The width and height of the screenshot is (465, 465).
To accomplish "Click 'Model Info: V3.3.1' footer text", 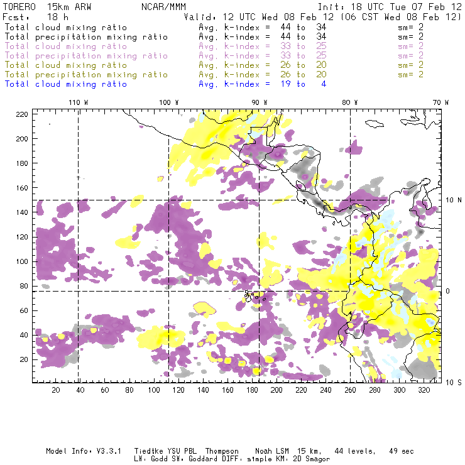I will (84, 451).
